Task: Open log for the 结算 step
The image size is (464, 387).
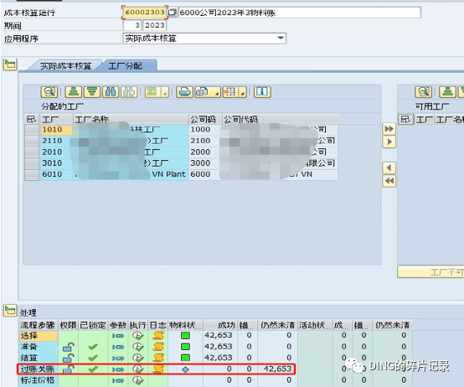Action: coord(158,358)
